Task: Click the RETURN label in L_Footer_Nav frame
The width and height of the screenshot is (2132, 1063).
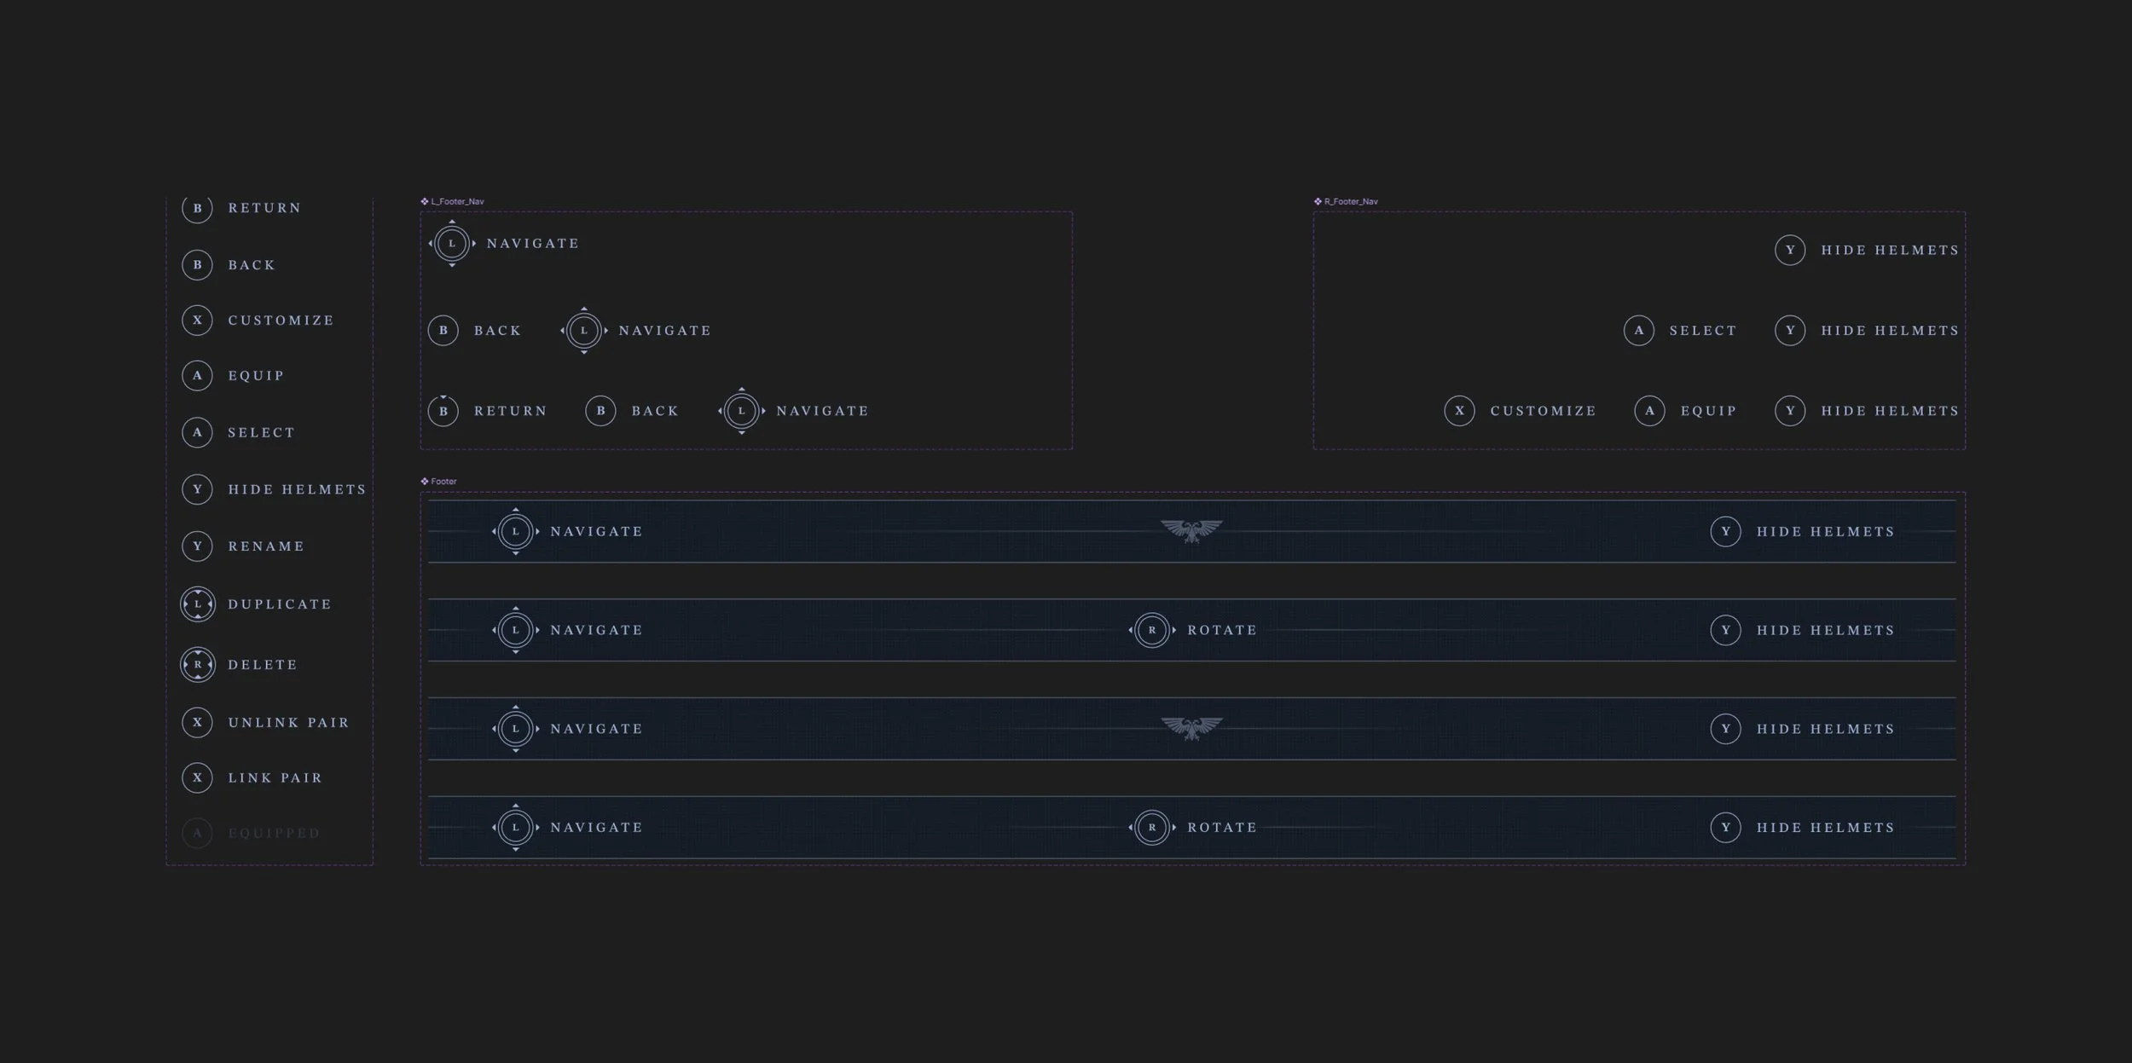Action: (510, 411)
